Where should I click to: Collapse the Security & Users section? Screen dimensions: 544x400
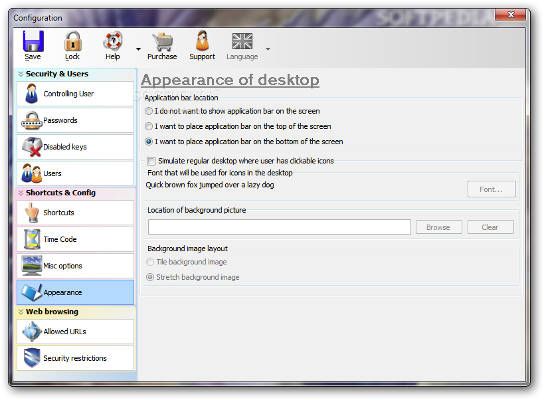tap(21, 74)
